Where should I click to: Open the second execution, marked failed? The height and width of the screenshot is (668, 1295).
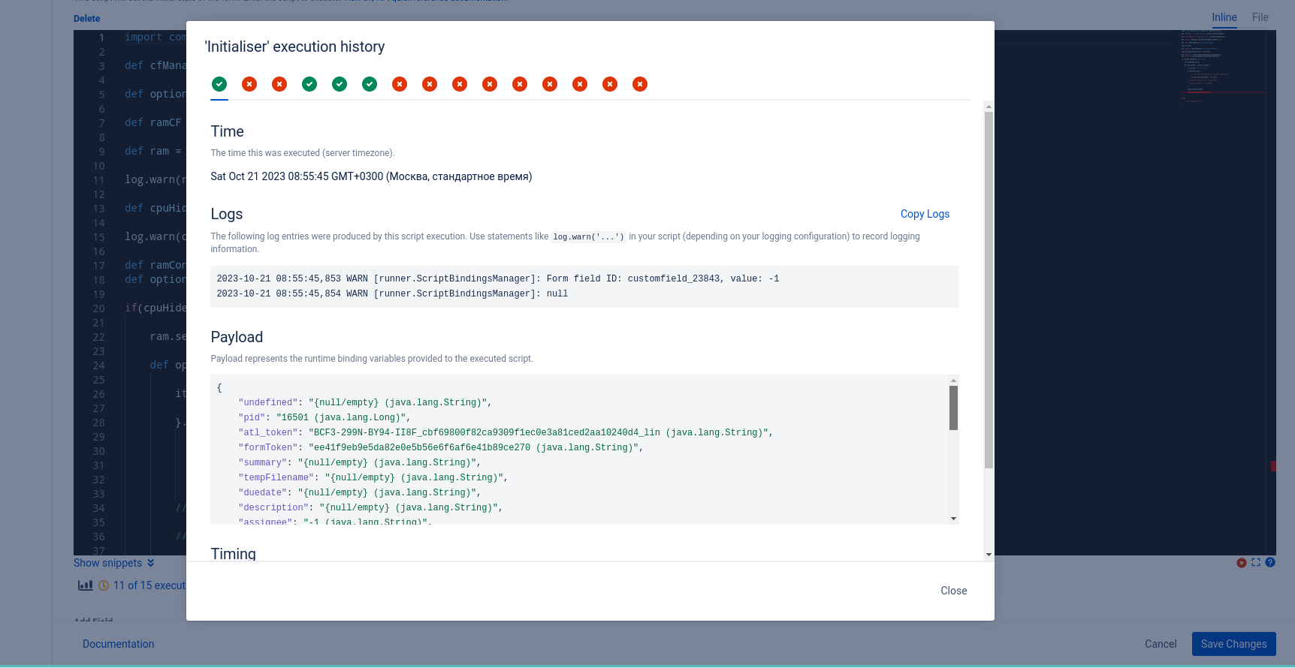(x=249, y=84)
